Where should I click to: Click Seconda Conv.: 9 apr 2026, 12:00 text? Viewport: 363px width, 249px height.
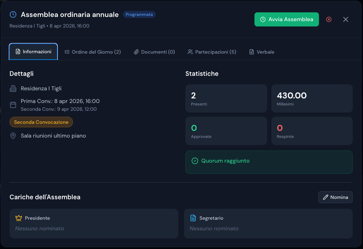pyautogui.click(x=59, y=109)
